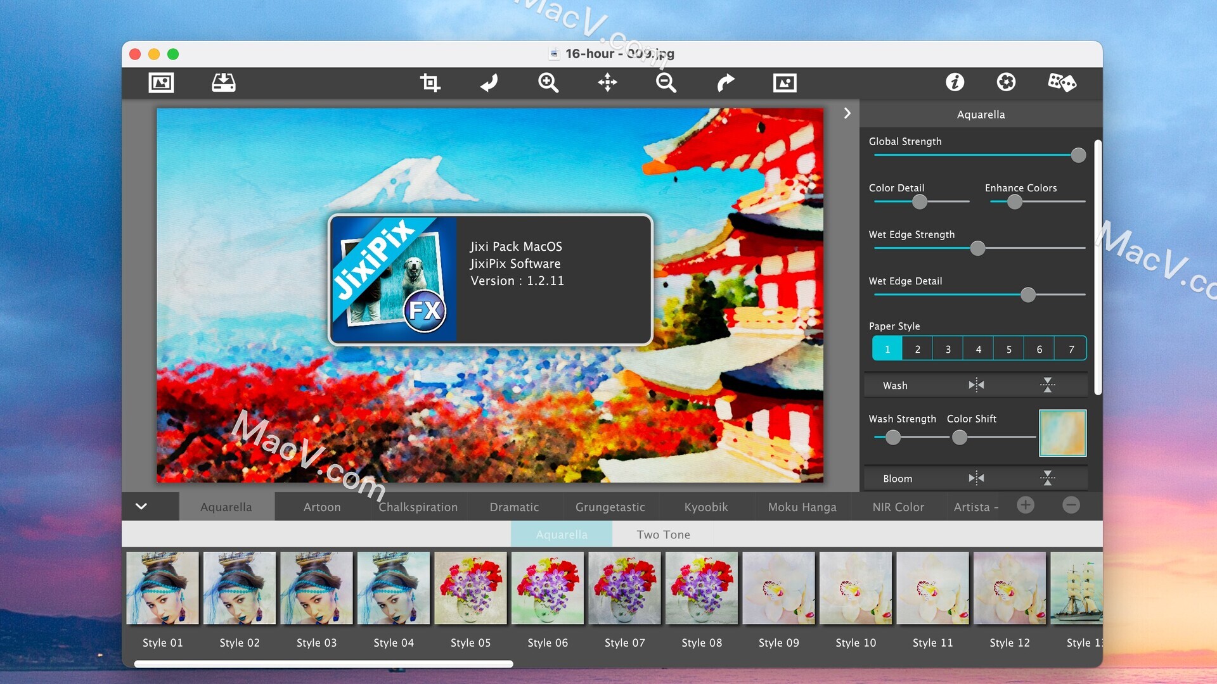This screenshot has width=1217, height=684.
Task: Click the Redo arrow icon
Action: pos(726,82)
